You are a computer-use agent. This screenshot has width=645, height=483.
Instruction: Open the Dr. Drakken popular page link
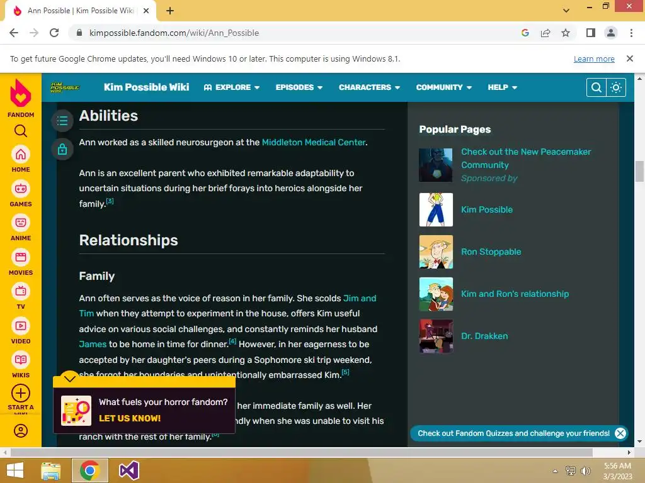pyautogui.click(x=484, y=336)
